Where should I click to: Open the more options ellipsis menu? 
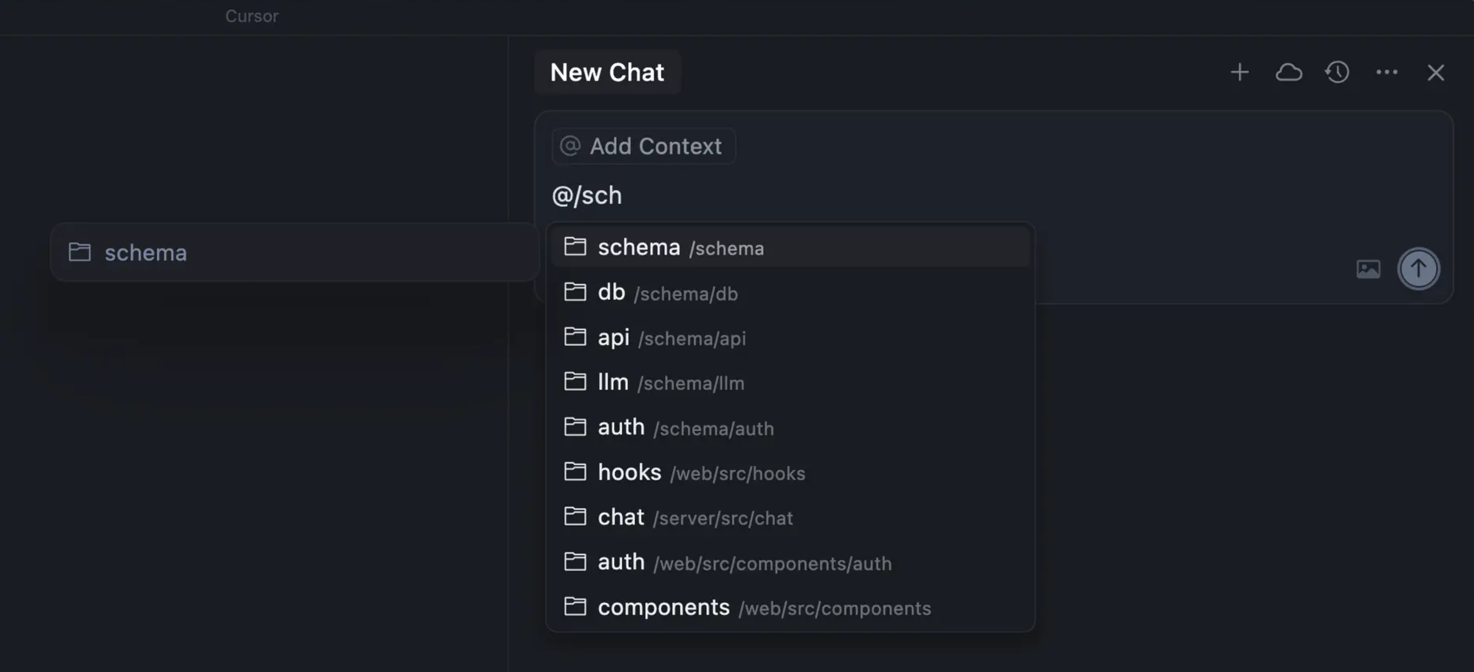pos(1386,73)
